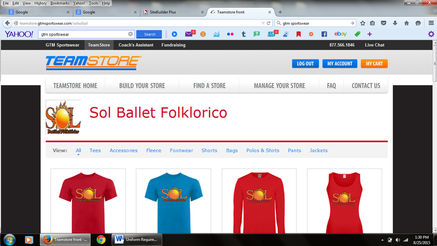Reload the page with the refresh icon
The image size is (437, 246).
tap(269, 23)
